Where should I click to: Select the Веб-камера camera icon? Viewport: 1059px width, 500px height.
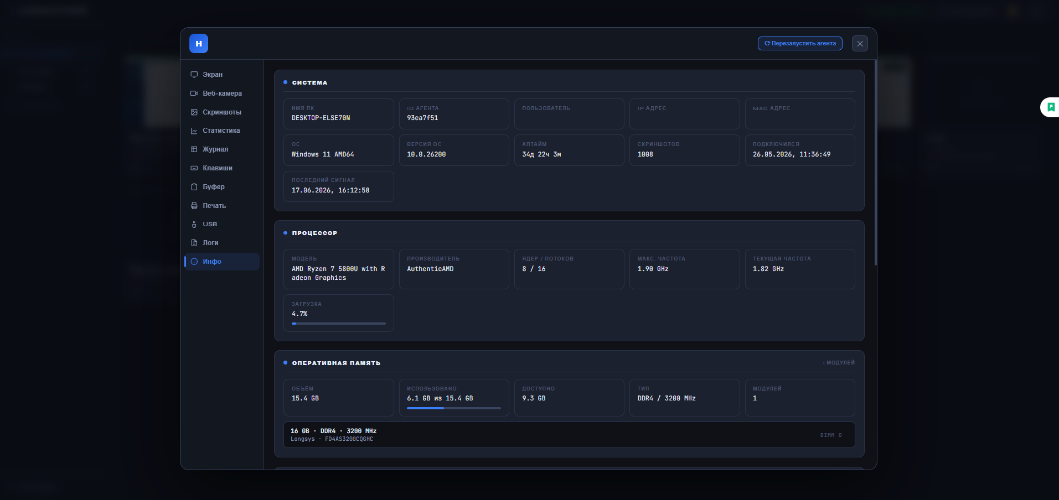[194, 93]
